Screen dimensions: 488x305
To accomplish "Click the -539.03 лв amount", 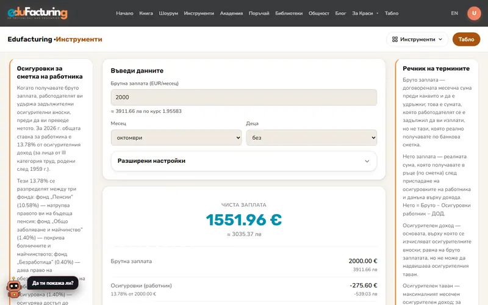I will coord(365,294).
